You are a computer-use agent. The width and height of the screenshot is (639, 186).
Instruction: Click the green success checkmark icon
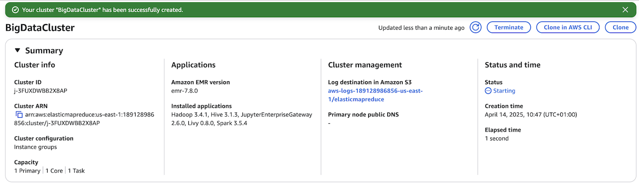[15, 10]
